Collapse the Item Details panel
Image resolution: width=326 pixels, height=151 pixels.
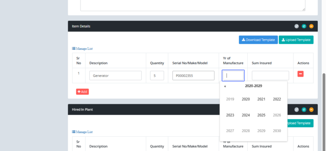coord(311,26)
